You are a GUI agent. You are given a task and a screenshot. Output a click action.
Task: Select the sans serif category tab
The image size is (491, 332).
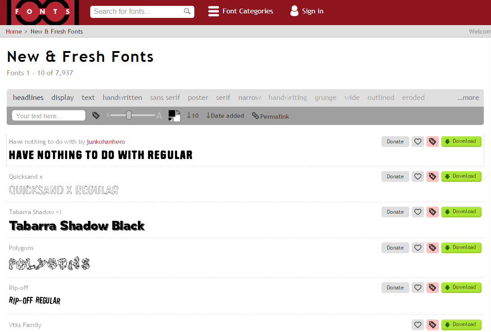coord(165,97)
